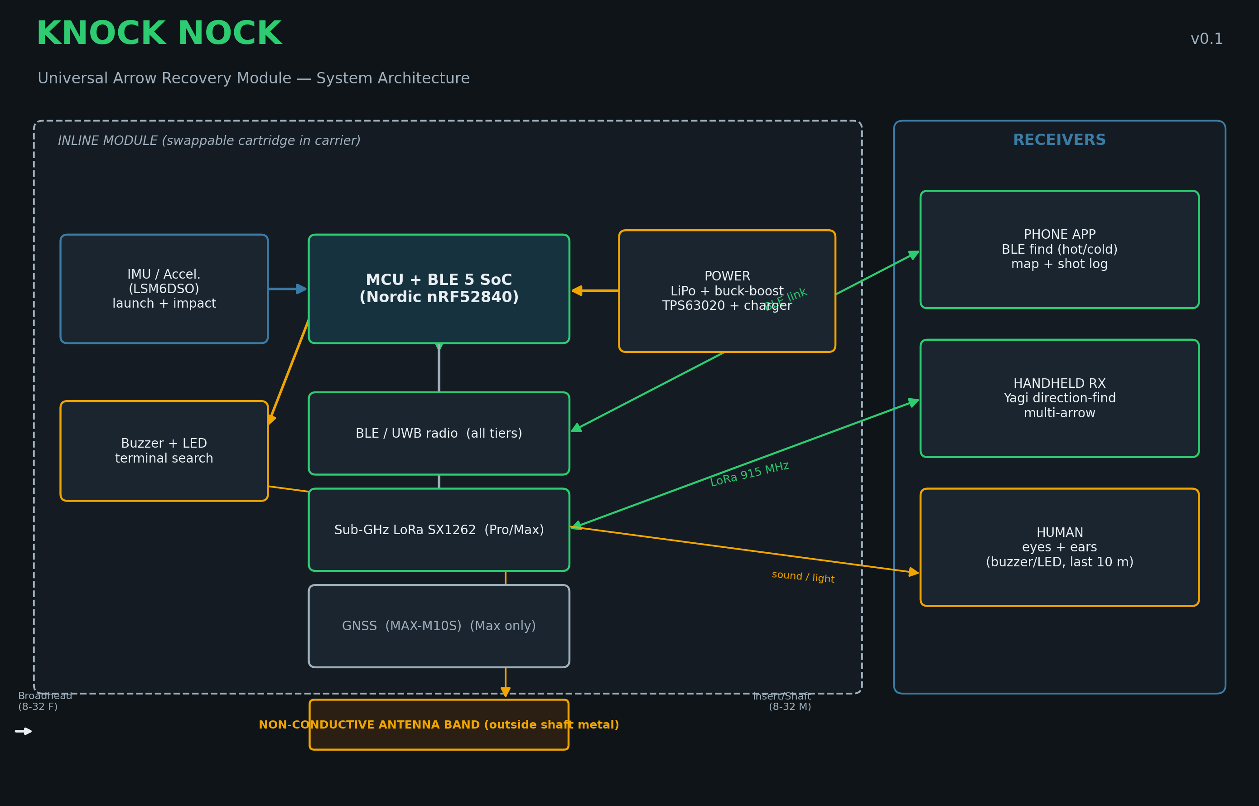The height and width of the screenshot is (806, 1259).
Task: Click the INLINE MODULE caption text
Action: (209, 141)
